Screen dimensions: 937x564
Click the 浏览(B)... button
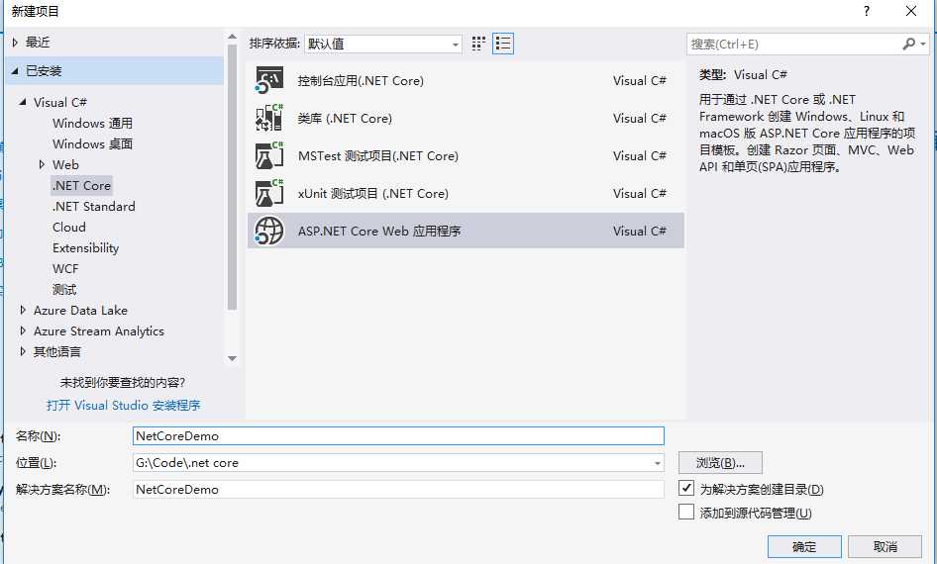pos(720,462)
